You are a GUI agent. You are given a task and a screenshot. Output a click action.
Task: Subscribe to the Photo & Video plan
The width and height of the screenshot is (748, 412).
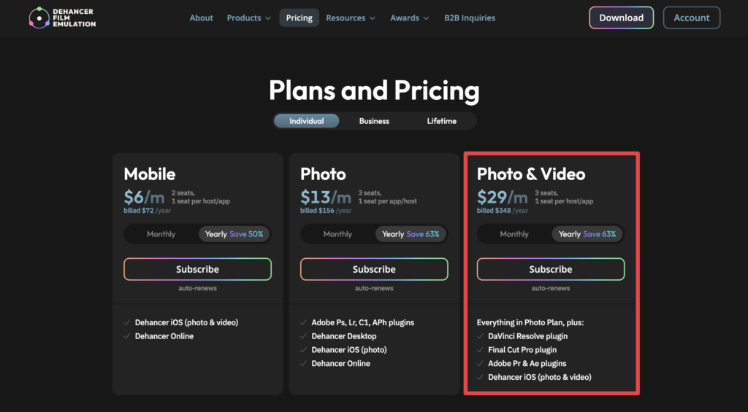551,269
